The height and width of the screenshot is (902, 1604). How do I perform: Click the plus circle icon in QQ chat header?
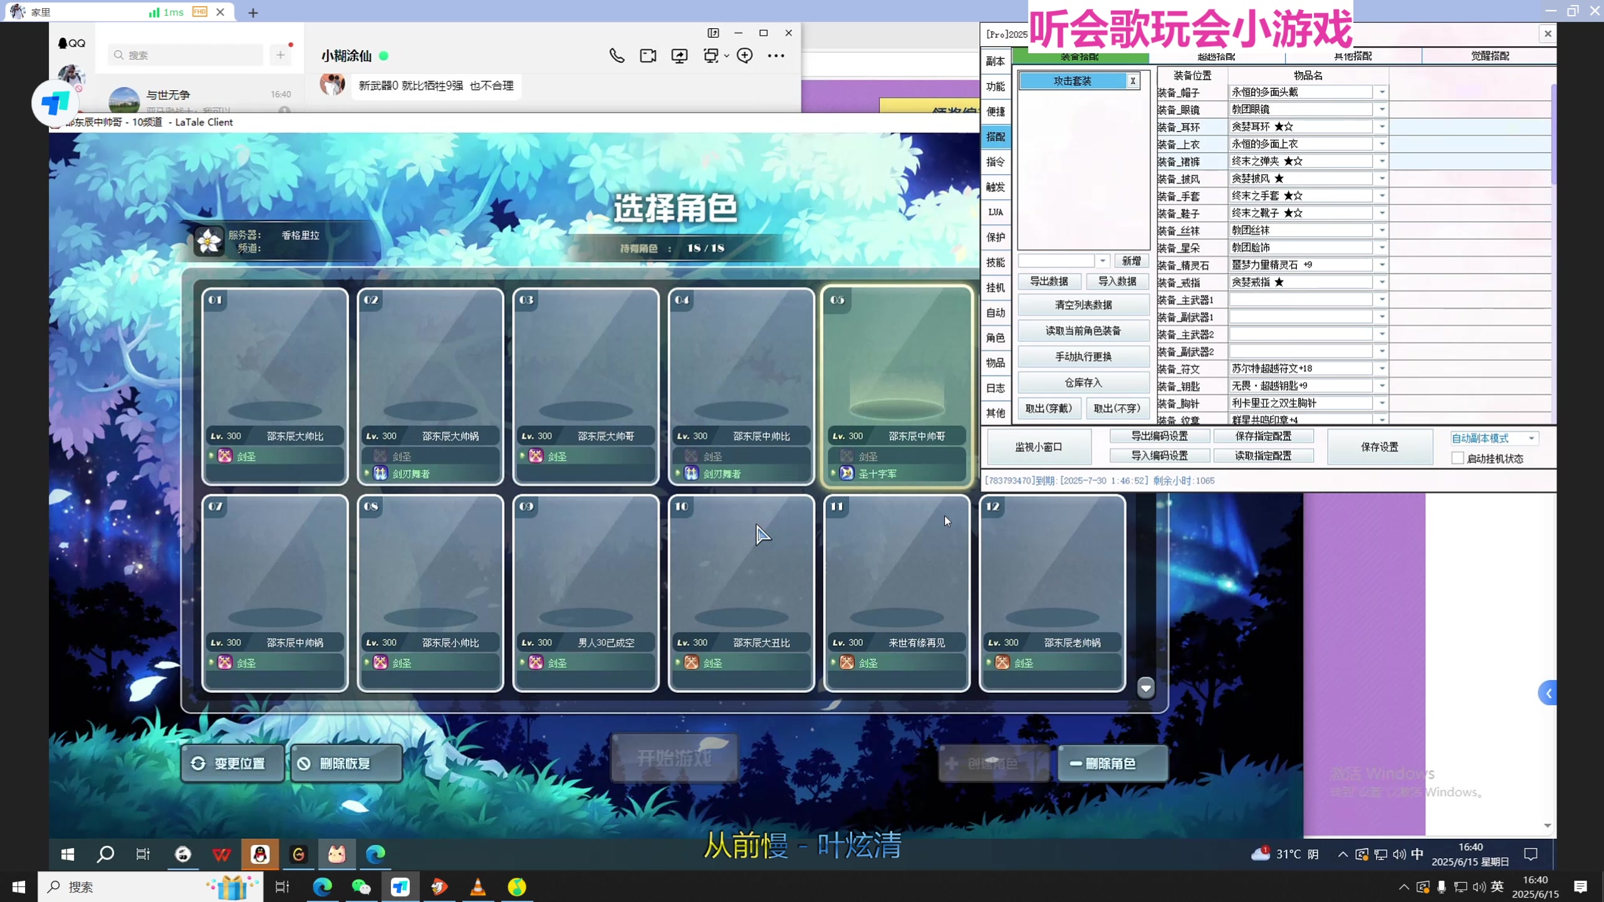coord(744,56)
